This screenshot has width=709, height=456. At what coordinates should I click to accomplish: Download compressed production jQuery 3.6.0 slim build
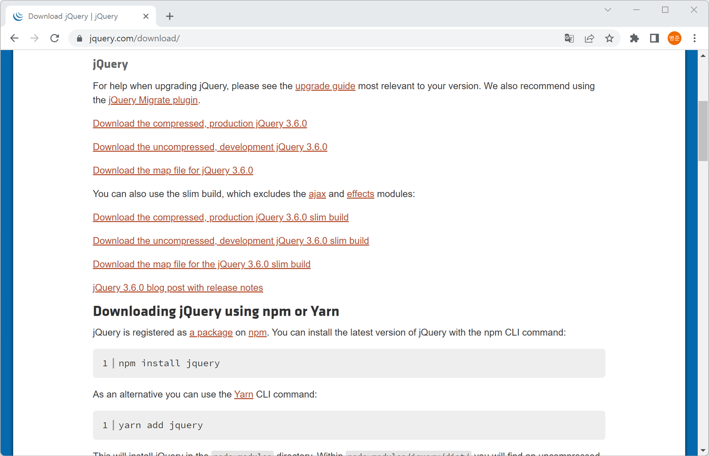click(221, 217)
